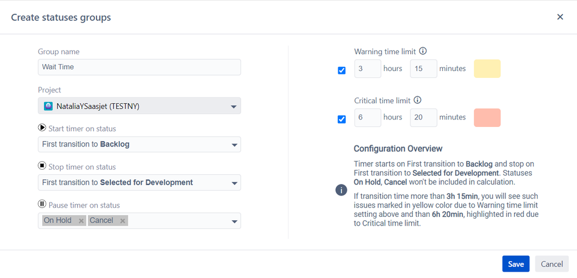
Task: Click the Pause timer icon
Action: 42,204
